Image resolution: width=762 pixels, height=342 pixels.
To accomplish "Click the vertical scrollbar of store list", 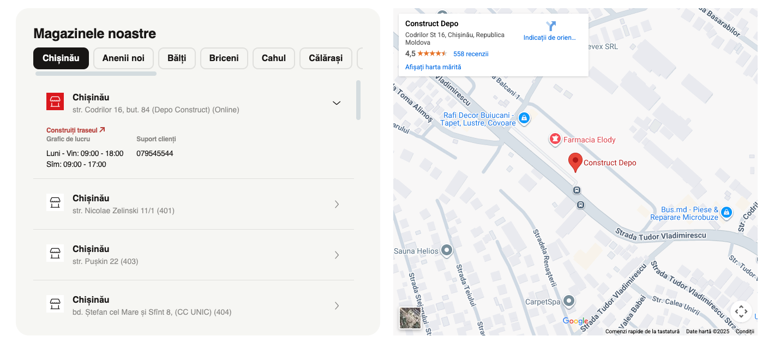I will pos(358,100).
